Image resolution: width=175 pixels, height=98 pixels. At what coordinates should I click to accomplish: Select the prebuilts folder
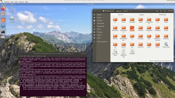[166, 37]
